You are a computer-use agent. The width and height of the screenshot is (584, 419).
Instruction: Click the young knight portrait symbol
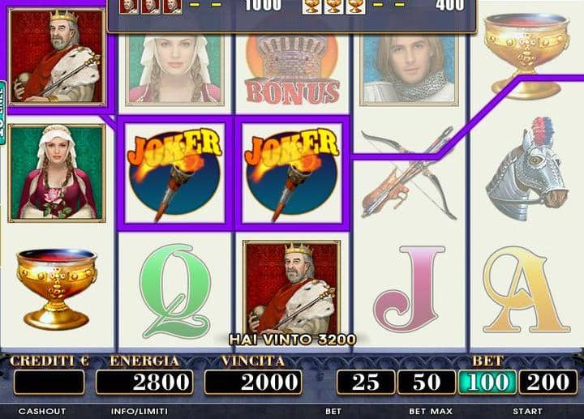[x=409, y=70]
